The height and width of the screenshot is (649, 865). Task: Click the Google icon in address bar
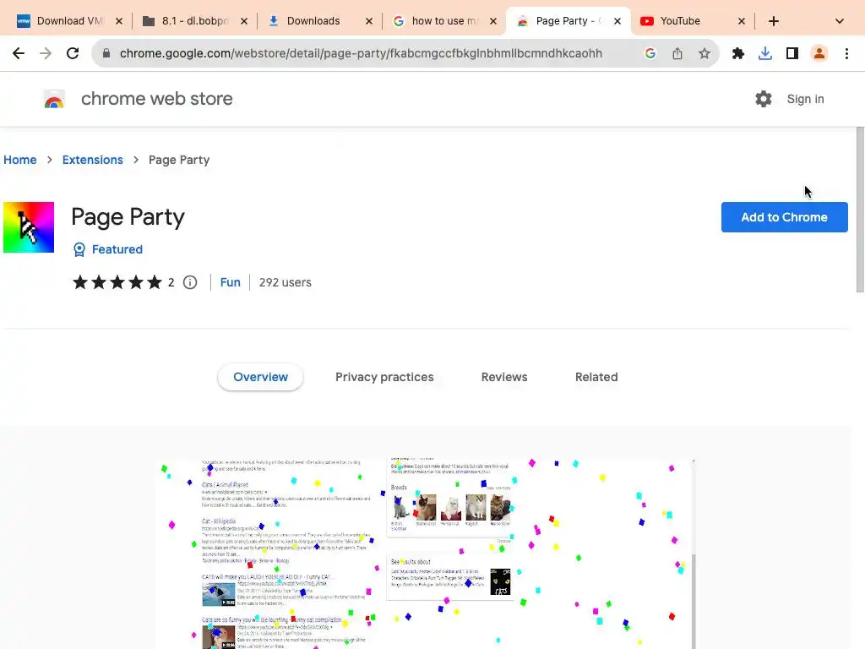650,53
